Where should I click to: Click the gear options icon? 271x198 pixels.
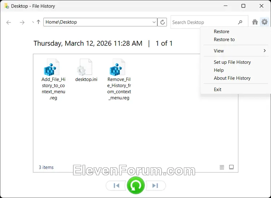(264, 22)
